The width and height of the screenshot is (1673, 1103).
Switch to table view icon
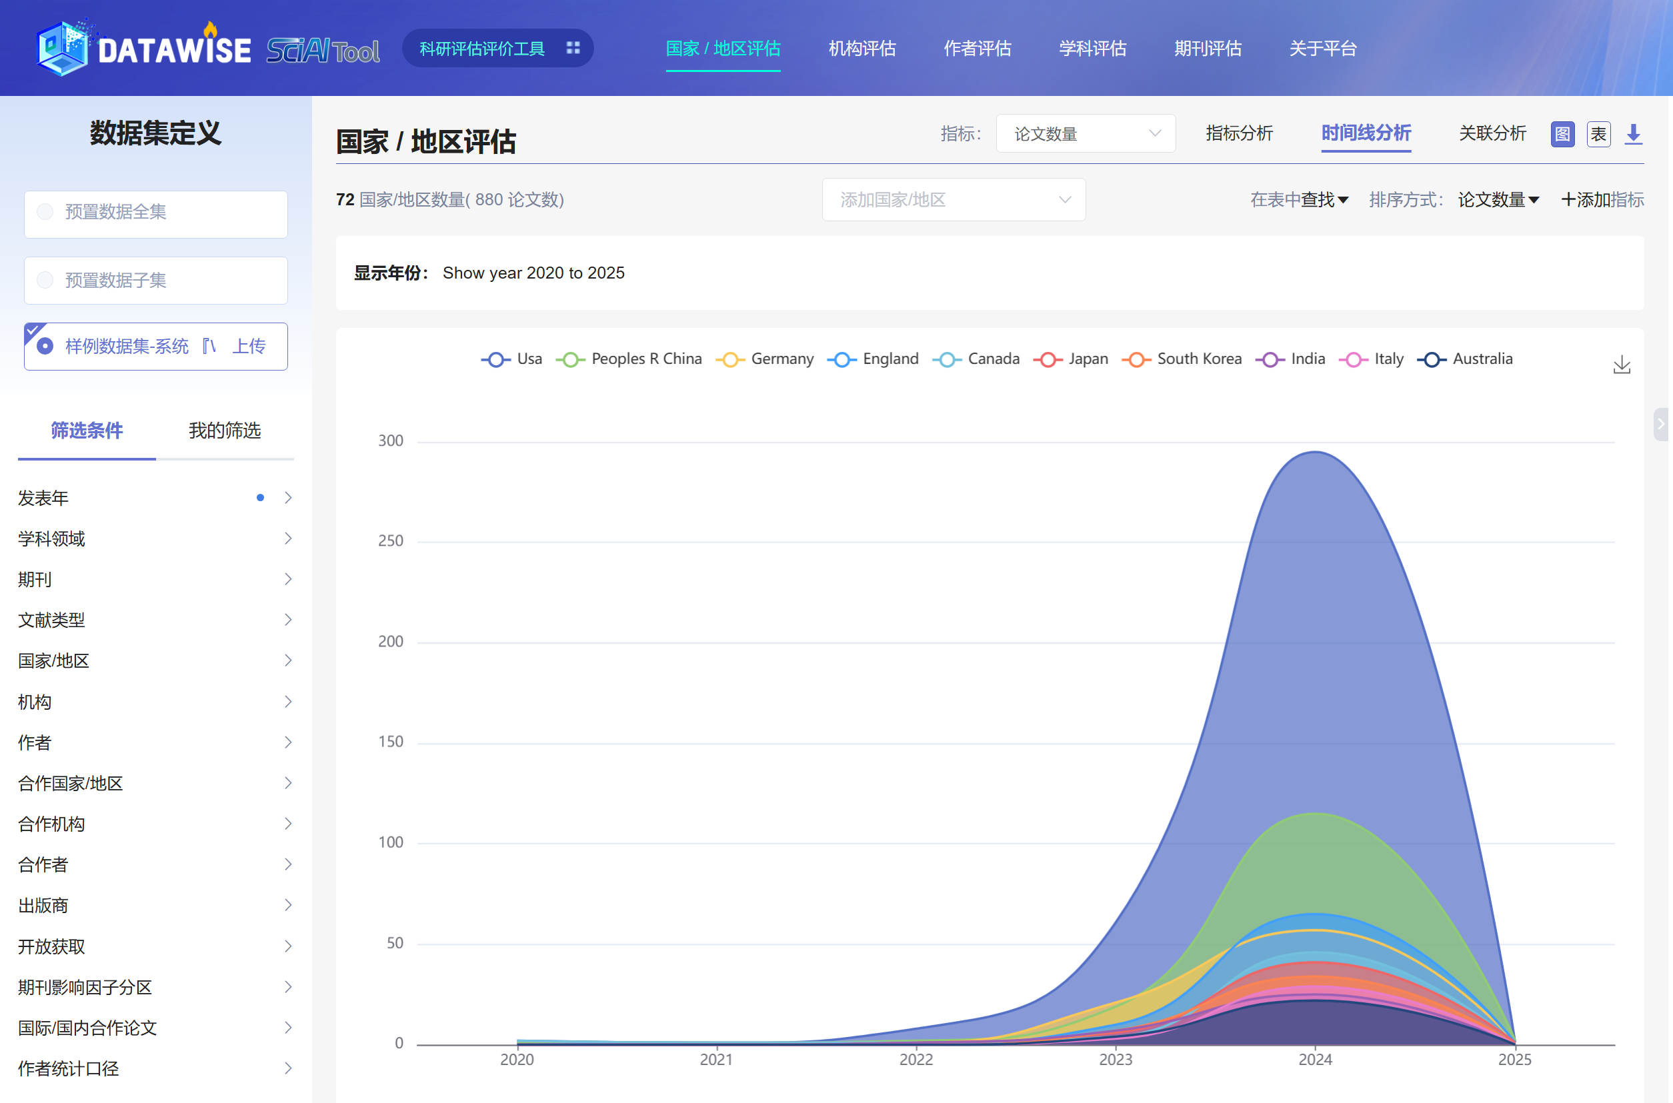(x=1598, y=134)
